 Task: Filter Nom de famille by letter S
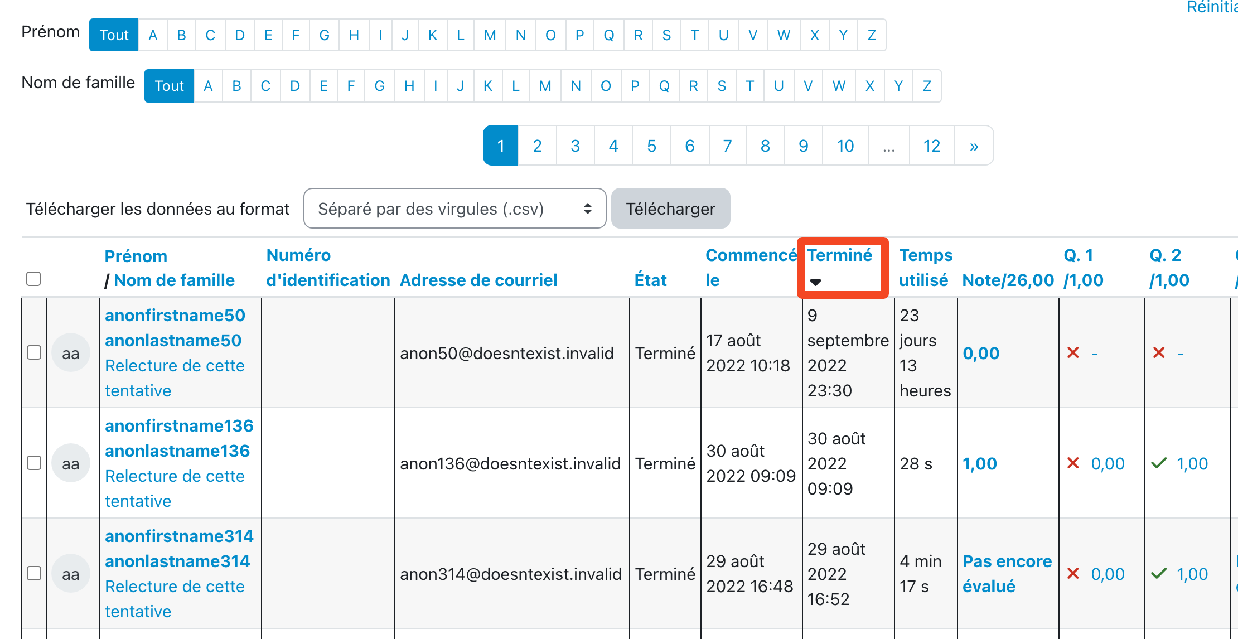722,86
